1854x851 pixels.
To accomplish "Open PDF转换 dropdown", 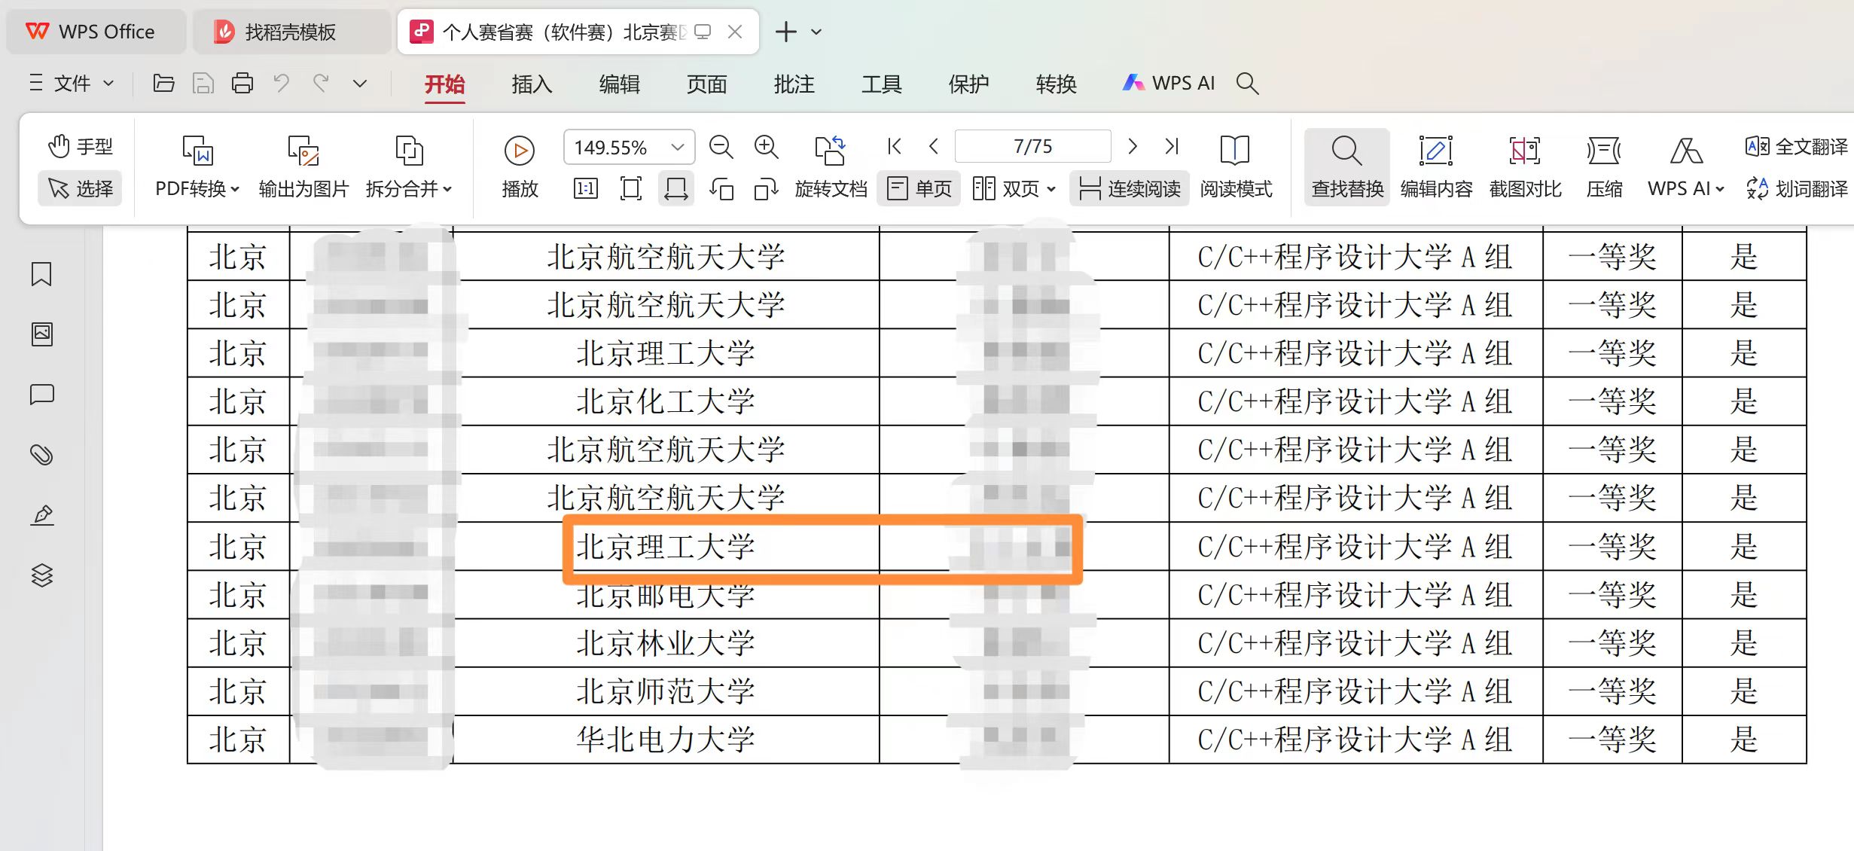I will tap(197, 167).
